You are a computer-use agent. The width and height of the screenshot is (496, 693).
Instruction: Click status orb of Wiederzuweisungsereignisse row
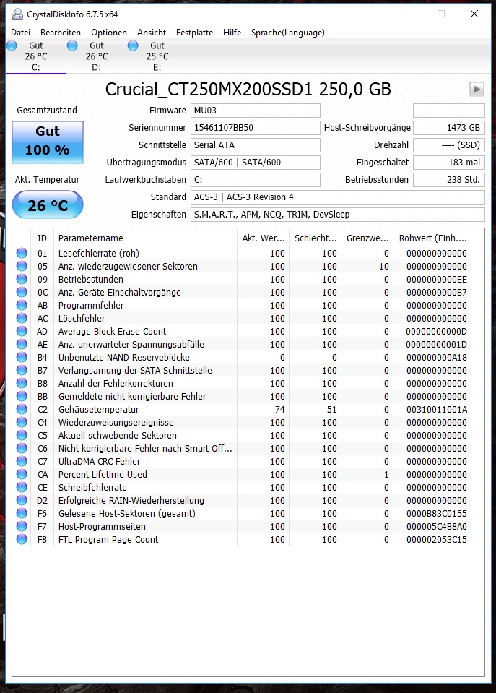tap(22, 423)
